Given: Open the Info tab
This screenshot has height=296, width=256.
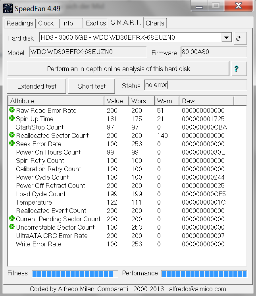Looking at the screenshot, I should pos(71,23).
